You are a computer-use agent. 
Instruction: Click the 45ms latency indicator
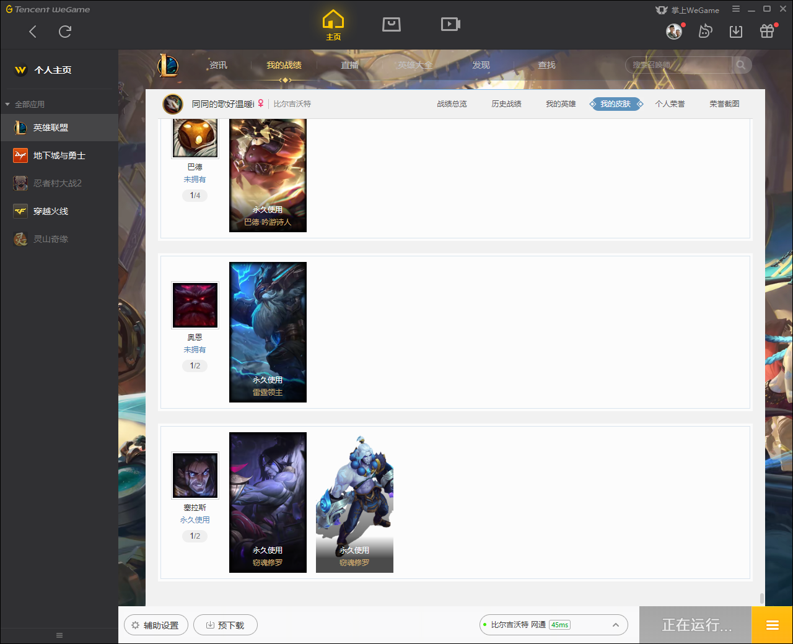(559, 625)
